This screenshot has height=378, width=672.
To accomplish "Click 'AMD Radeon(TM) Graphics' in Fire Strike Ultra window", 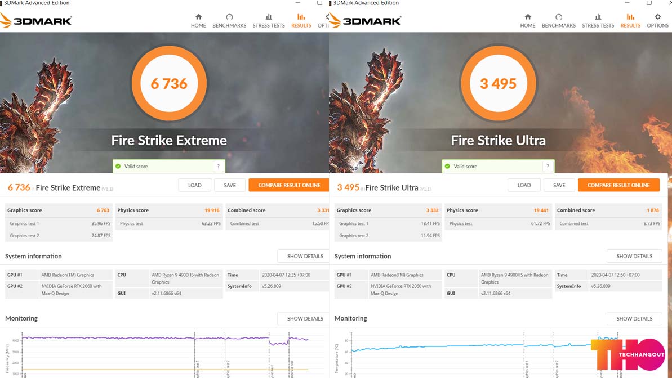I will [x=397, y=275].
